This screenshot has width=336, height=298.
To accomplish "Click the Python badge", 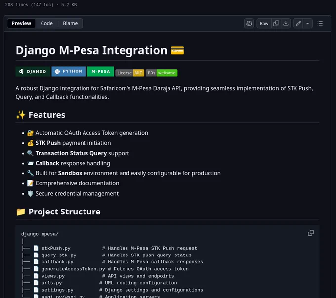I will tap(69, 71).
